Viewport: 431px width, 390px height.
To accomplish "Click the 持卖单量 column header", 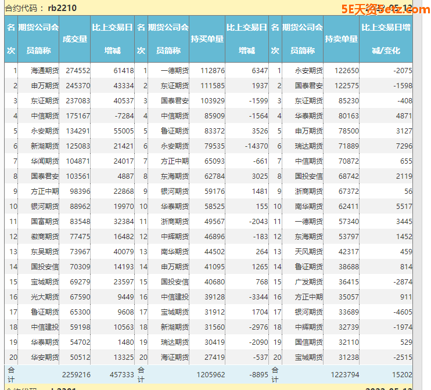I will coord(341,39).
